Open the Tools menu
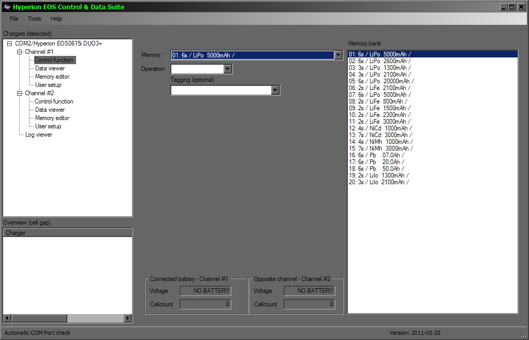The height and width of the screenshot is (340, 529). click(34, 19)
